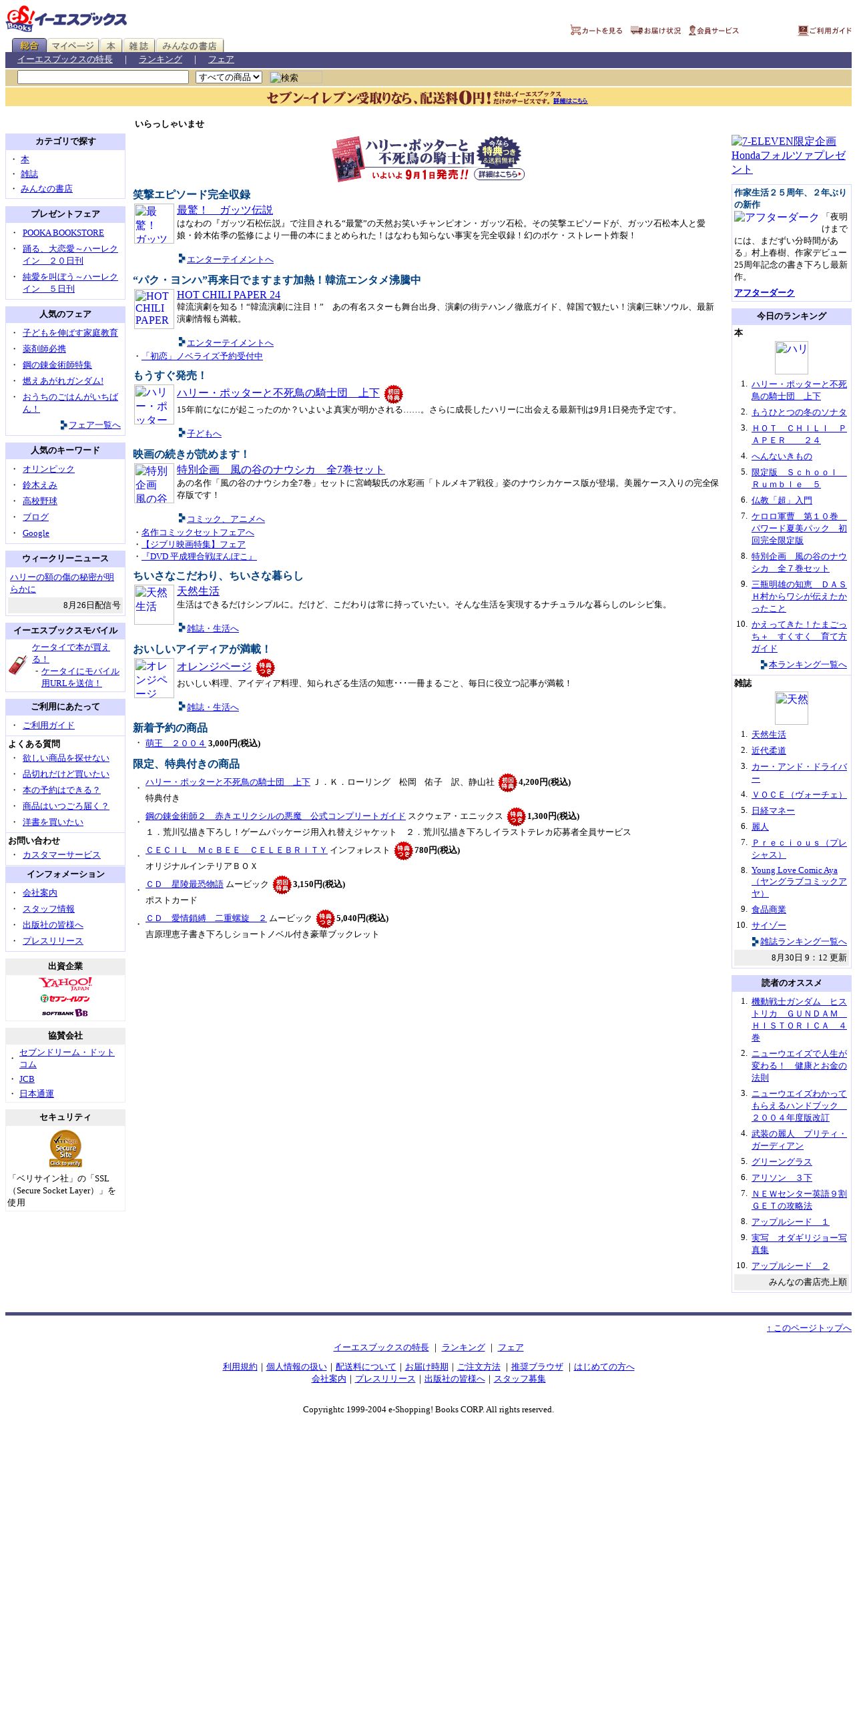The width and height of the screenshot is (857, 1714).
Task: Open ケータイにモバイル用URLを送信 link
Action: (80, 677)
